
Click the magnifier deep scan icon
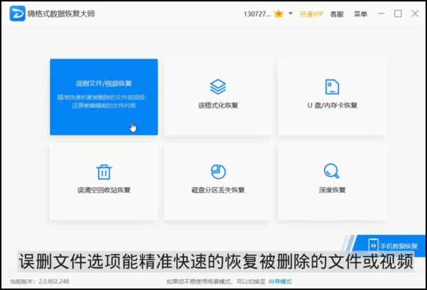(331, 171)
